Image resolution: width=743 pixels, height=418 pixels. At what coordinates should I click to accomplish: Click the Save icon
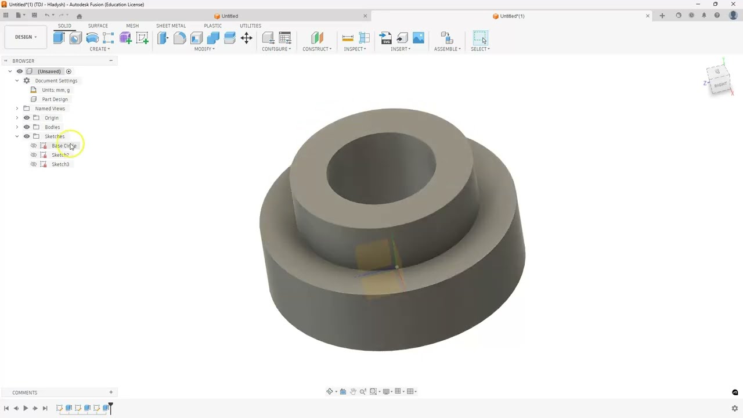[34, 15]
